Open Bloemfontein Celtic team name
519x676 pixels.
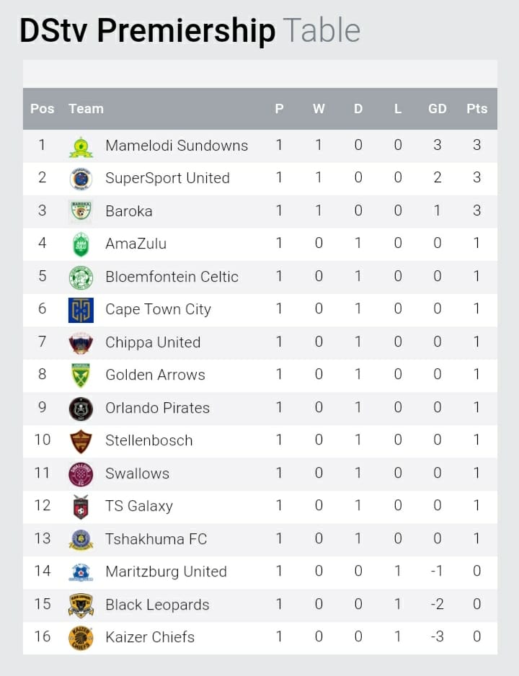(172, 276)
